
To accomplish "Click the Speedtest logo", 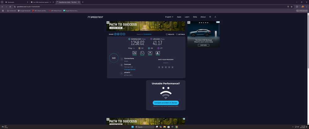I will pos(95,17).
